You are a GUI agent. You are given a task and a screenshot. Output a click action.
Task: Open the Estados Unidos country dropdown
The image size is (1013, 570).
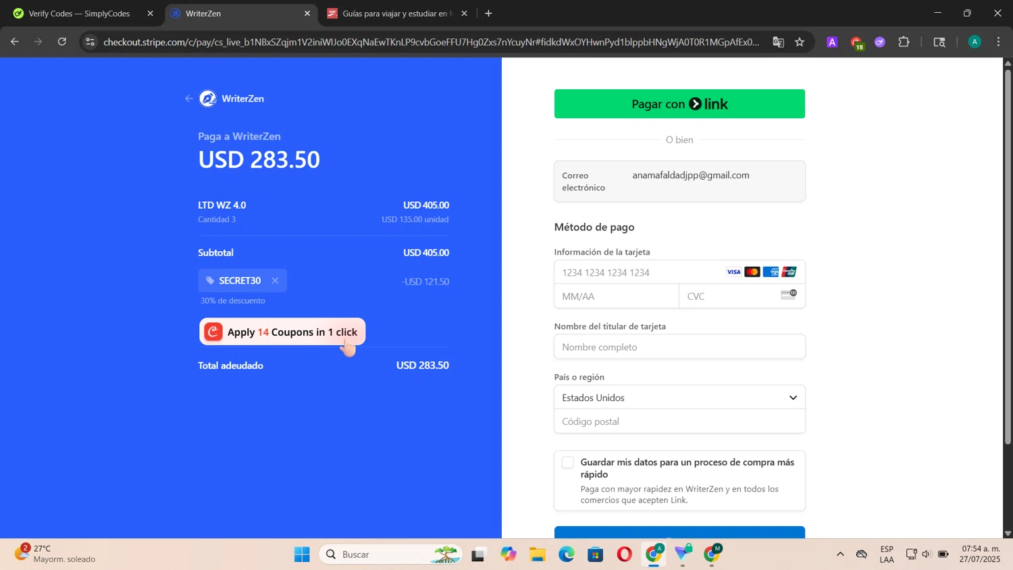pyautogui.click(x=679, y=398)
